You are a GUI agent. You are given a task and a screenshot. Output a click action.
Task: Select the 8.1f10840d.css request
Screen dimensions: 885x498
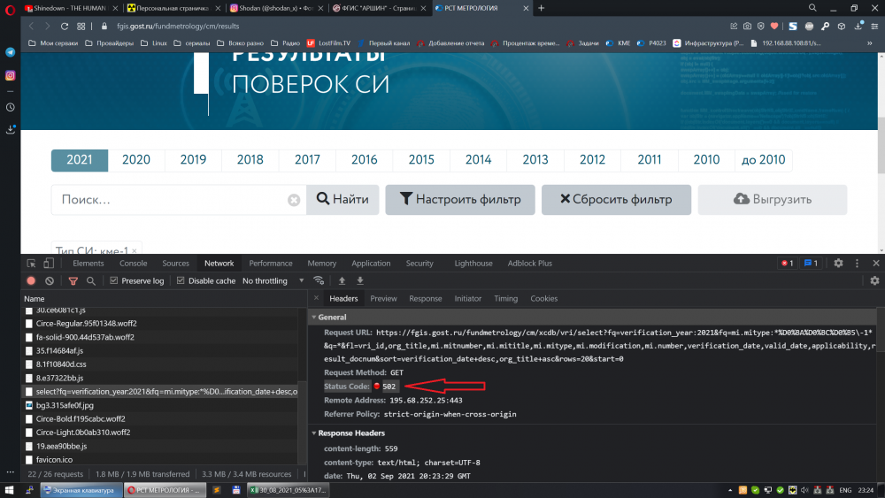[x=161, y=364]
